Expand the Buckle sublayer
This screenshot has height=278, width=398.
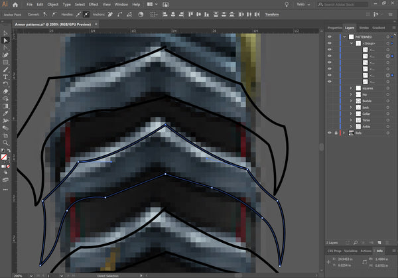pos(351,101)
